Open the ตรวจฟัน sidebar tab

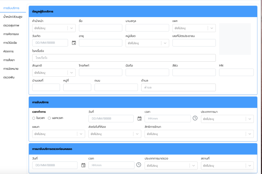[9, 77]
